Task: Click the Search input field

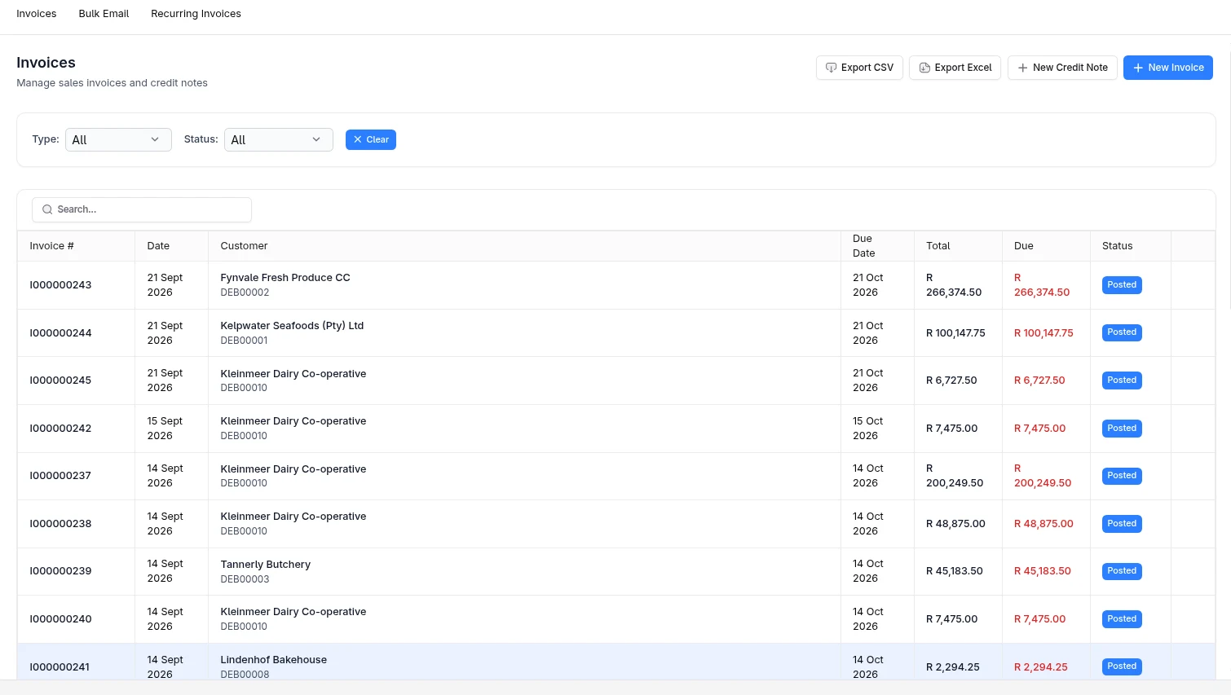Action: 142,209
